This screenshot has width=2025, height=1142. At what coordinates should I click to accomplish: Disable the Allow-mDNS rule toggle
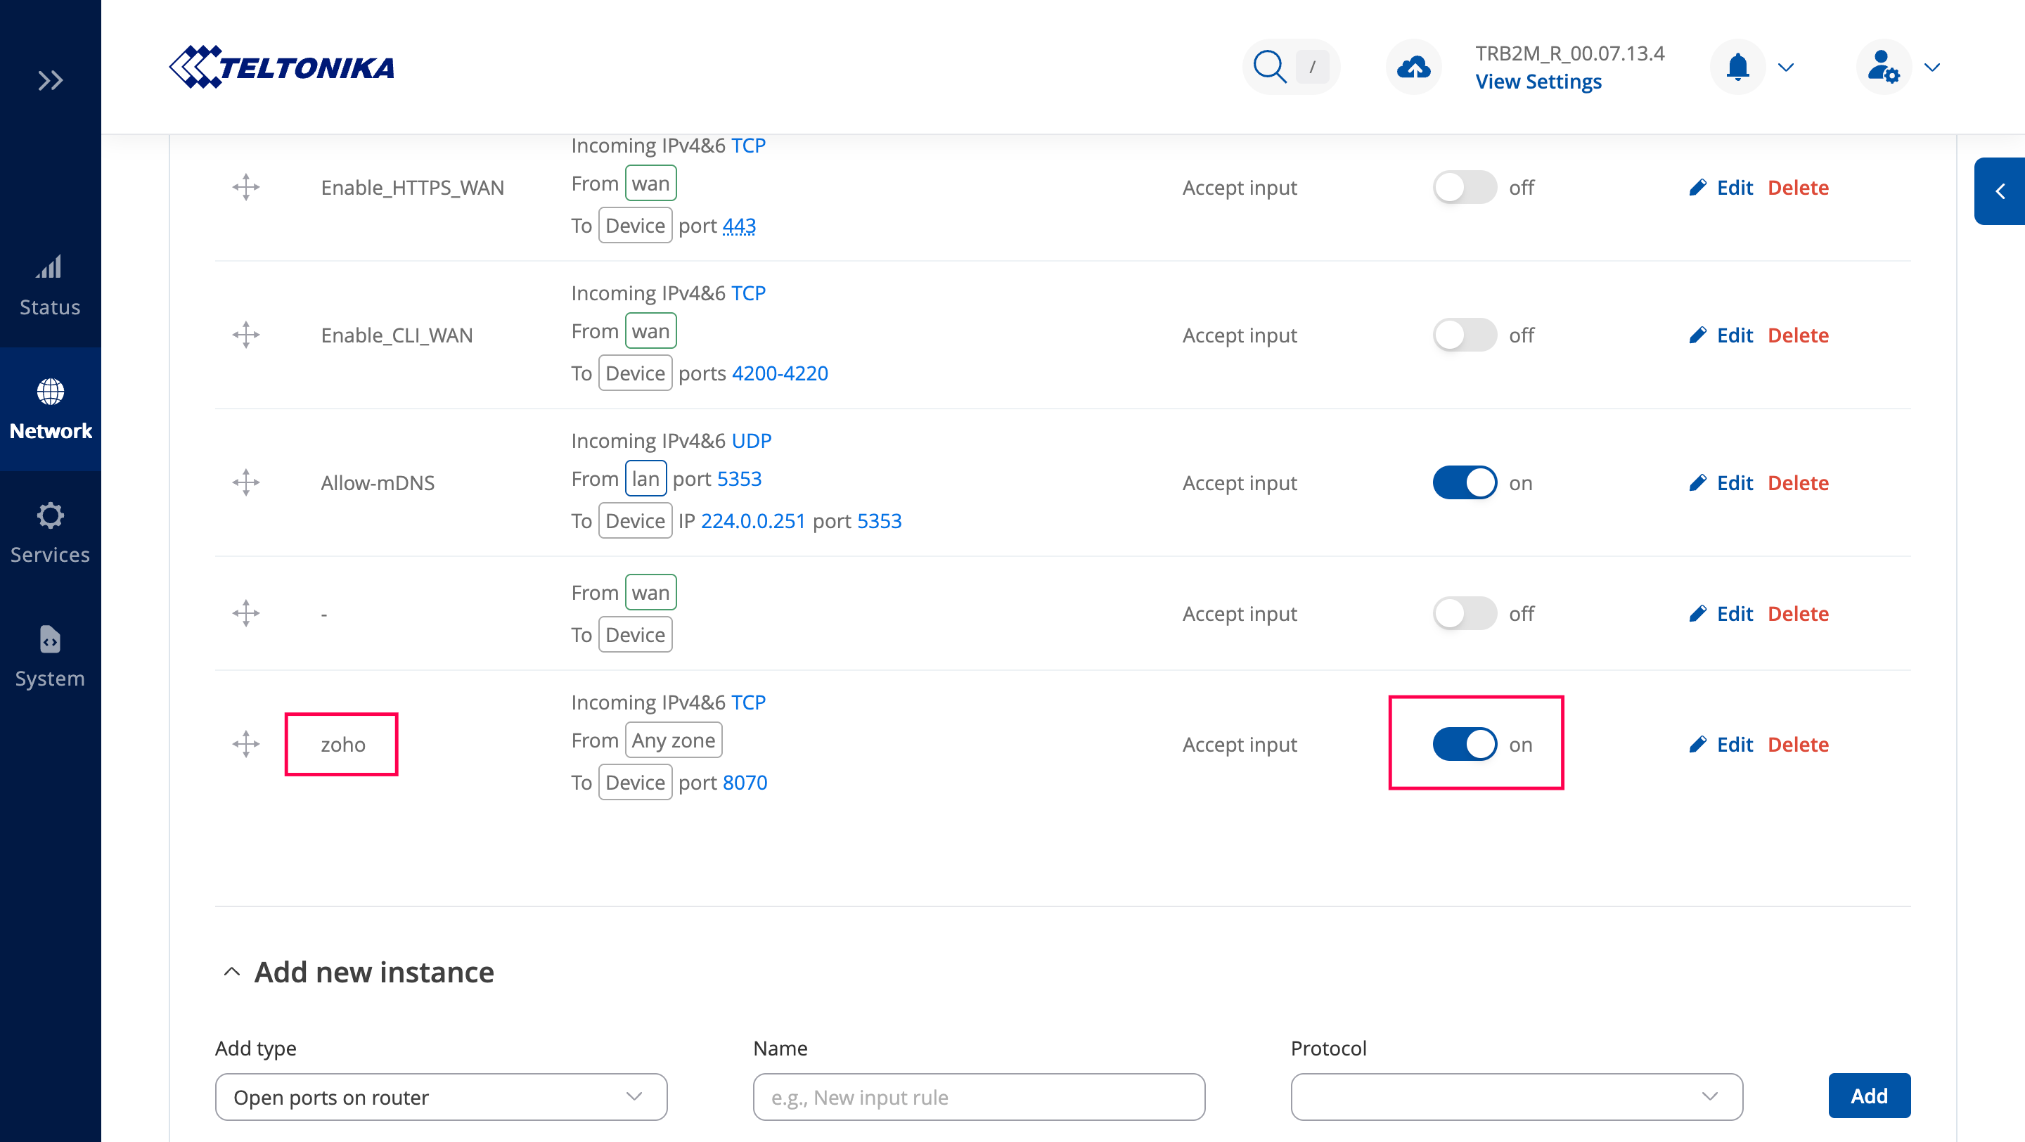pyautogui.click(x=1464, y=482)
